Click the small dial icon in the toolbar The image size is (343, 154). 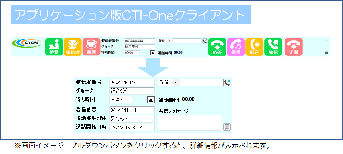coord(205,41)
